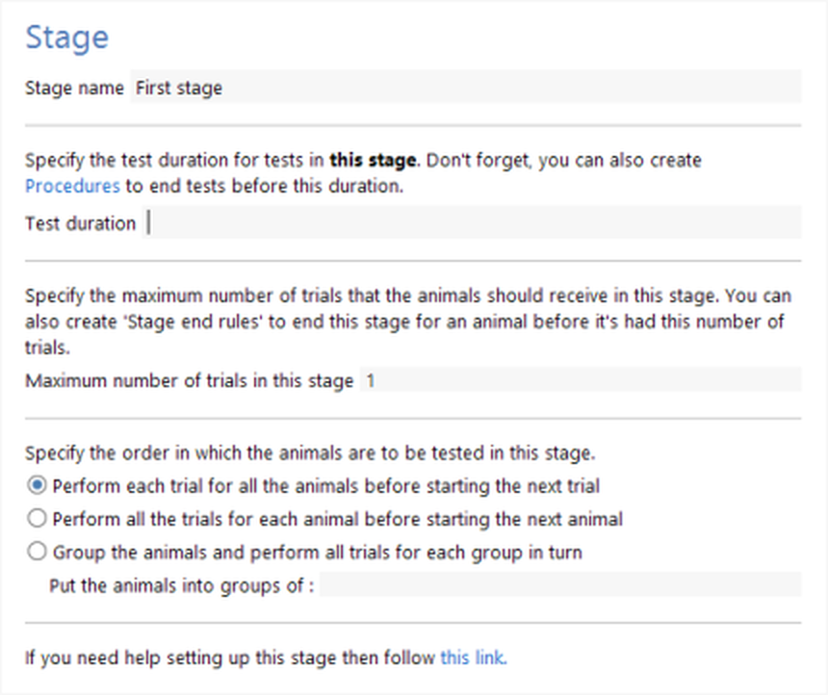The height and width of the screenshot is (695, 828).
Task: Click the value '1' in trials field
Action: pyautogui.click(x=371, y=380)
